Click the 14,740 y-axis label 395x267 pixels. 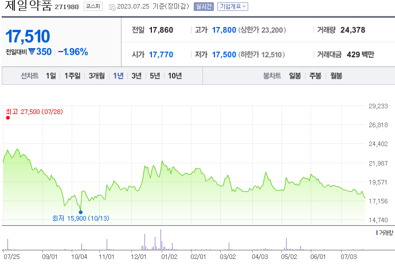tap(378, 220)
